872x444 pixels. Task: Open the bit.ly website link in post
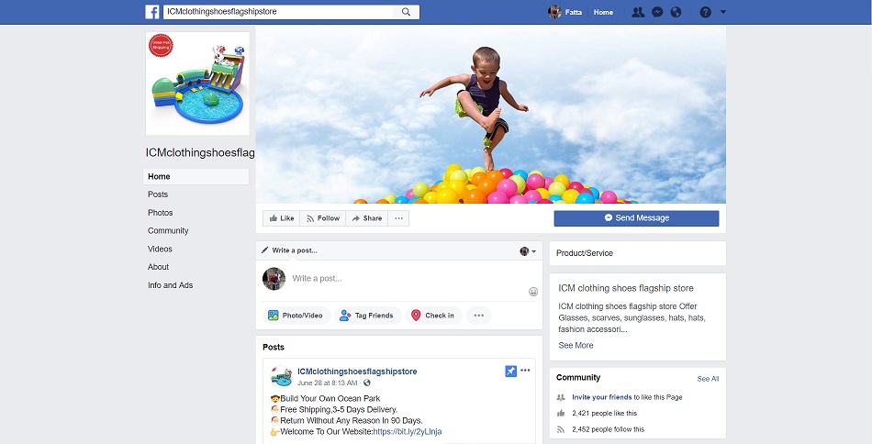coord(407,432)
